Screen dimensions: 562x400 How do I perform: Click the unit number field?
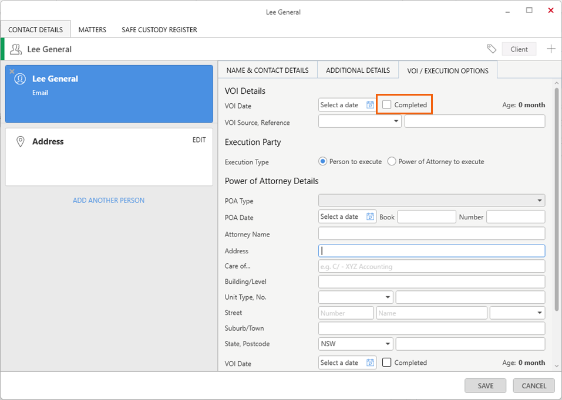470,297
